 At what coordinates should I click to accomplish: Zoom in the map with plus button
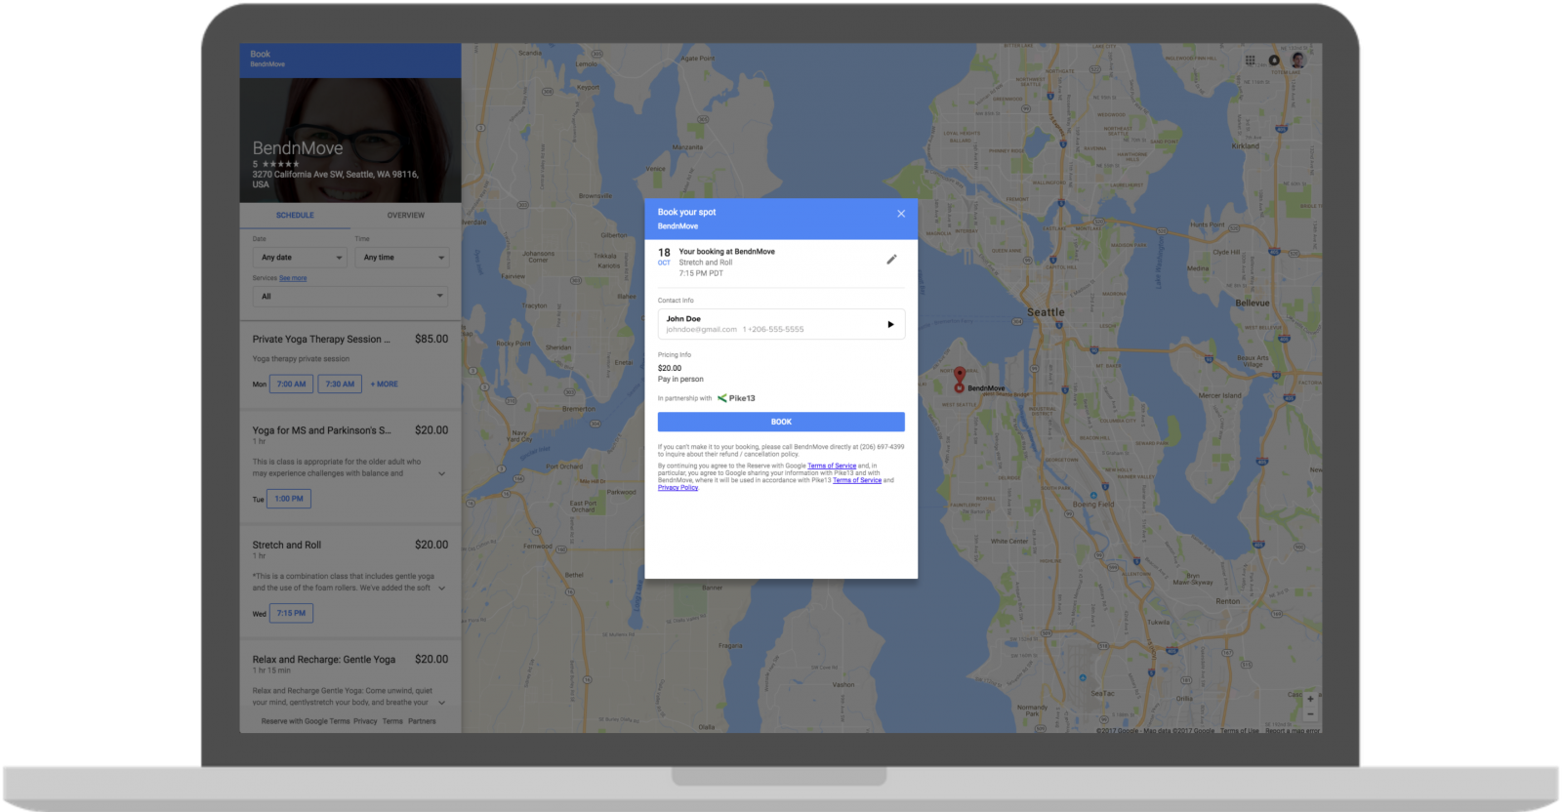(1310, 699)
